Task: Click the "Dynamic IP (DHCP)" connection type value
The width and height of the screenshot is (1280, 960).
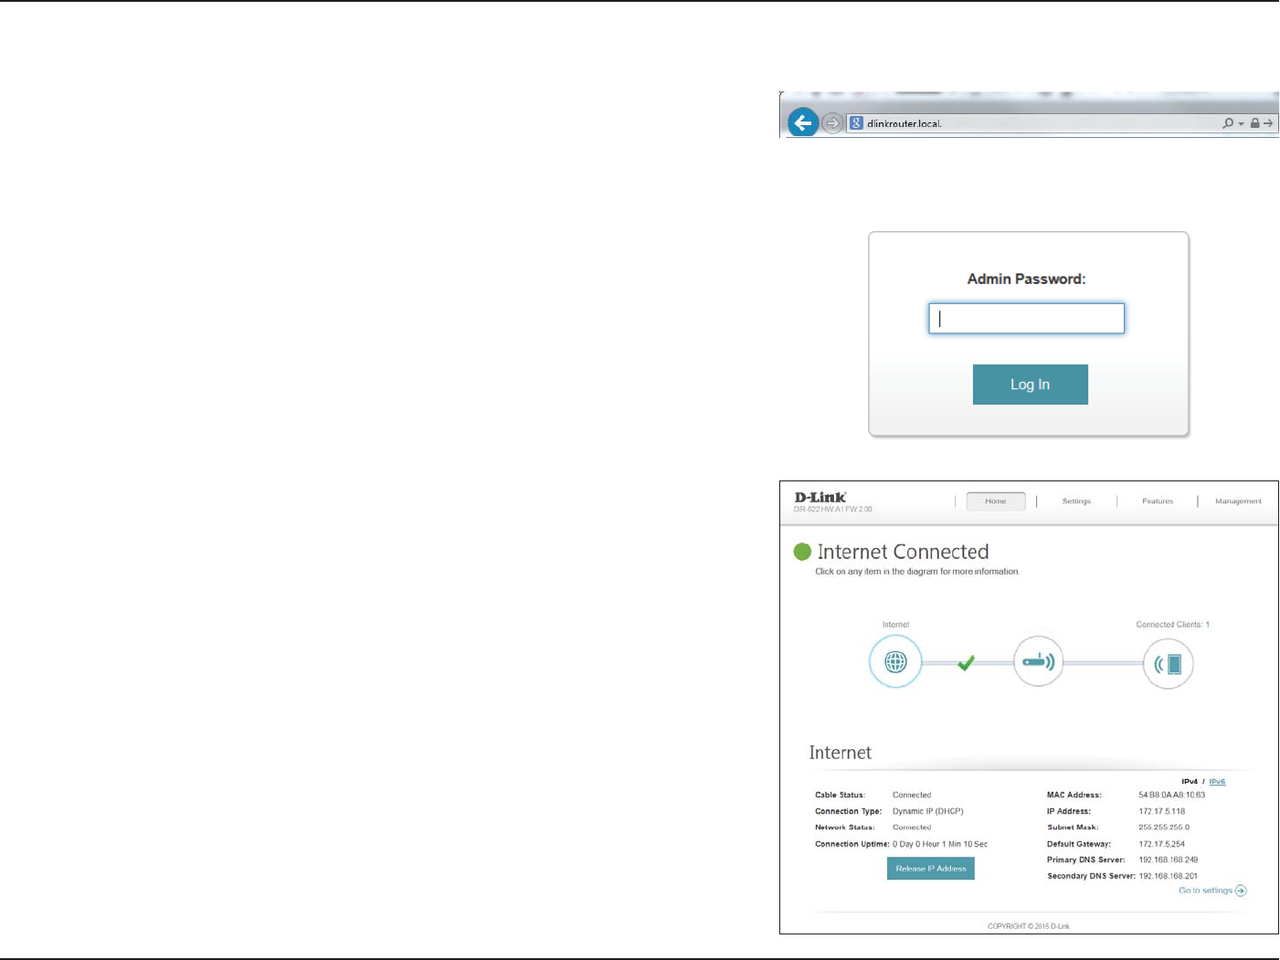Action: tap(928, 812)
